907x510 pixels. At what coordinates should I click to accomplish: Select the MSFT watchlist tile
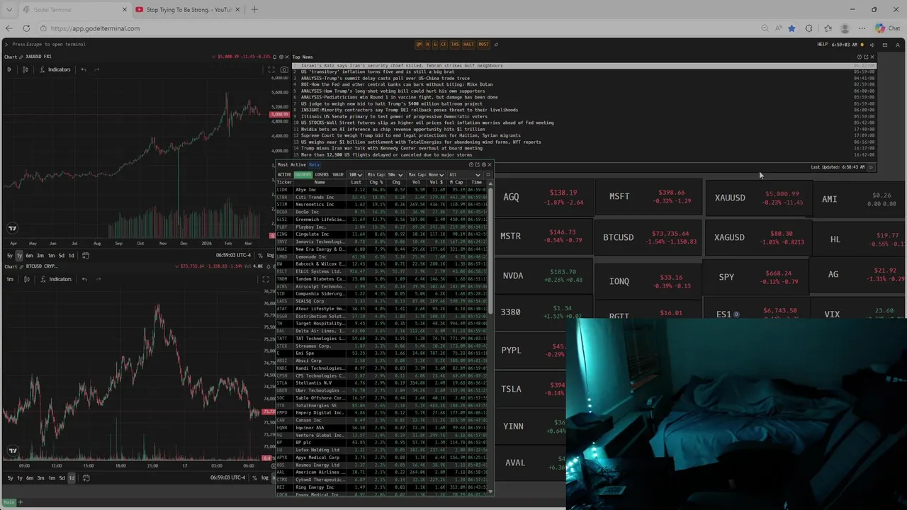click(648, 196)
